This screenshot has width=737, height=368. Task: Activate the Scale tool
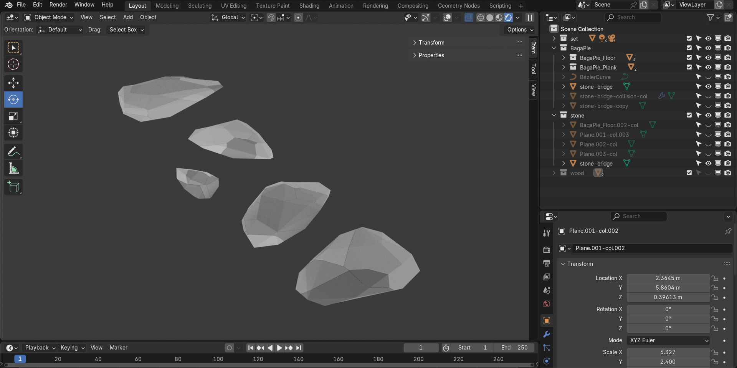[x=13, y=116]
